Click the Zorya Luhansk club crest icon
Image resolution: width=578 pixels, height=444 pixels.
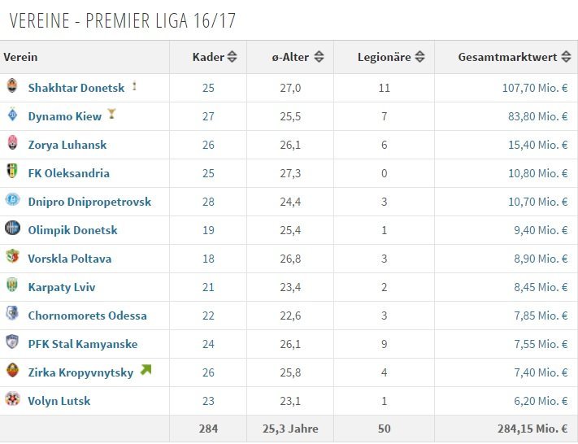12,144
